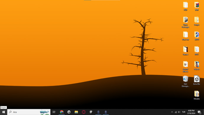Select the DOC folder icon
Viewport: 204px width, 115px height.
pos(197,51)
